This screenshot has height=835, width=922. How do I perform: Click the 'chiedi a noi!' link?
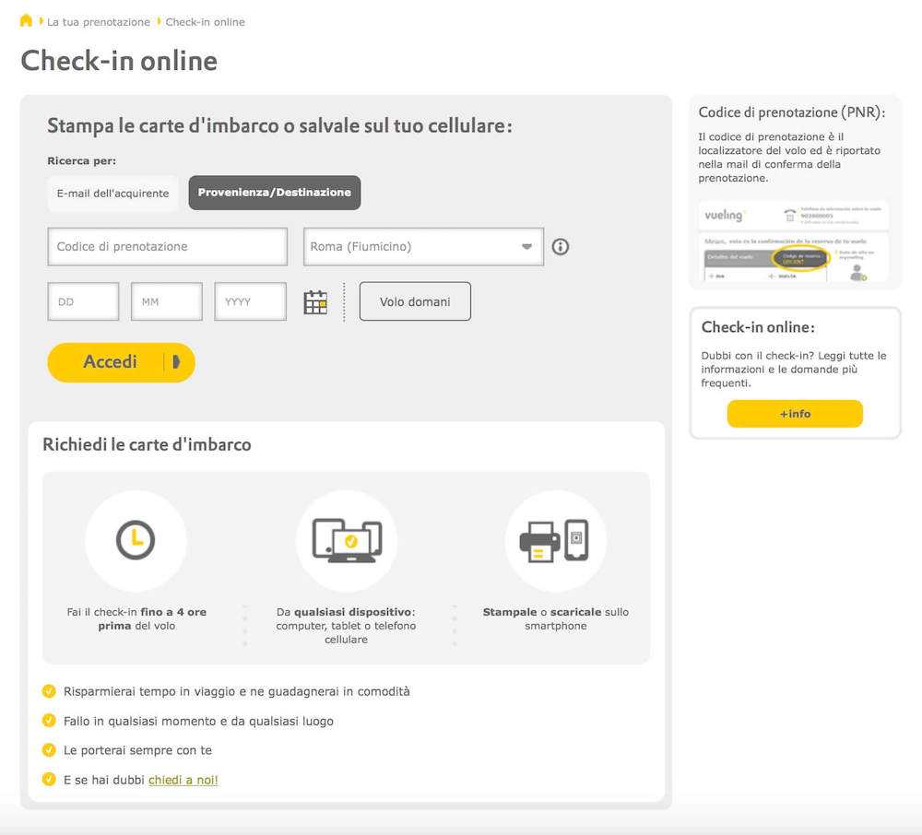(183, 780)
